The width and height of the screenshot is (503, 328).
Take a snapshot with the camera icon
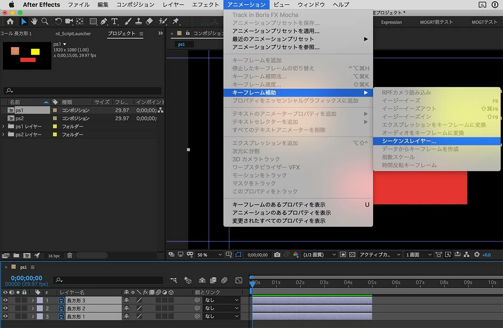pyautogui.click(x=277, y=255)
